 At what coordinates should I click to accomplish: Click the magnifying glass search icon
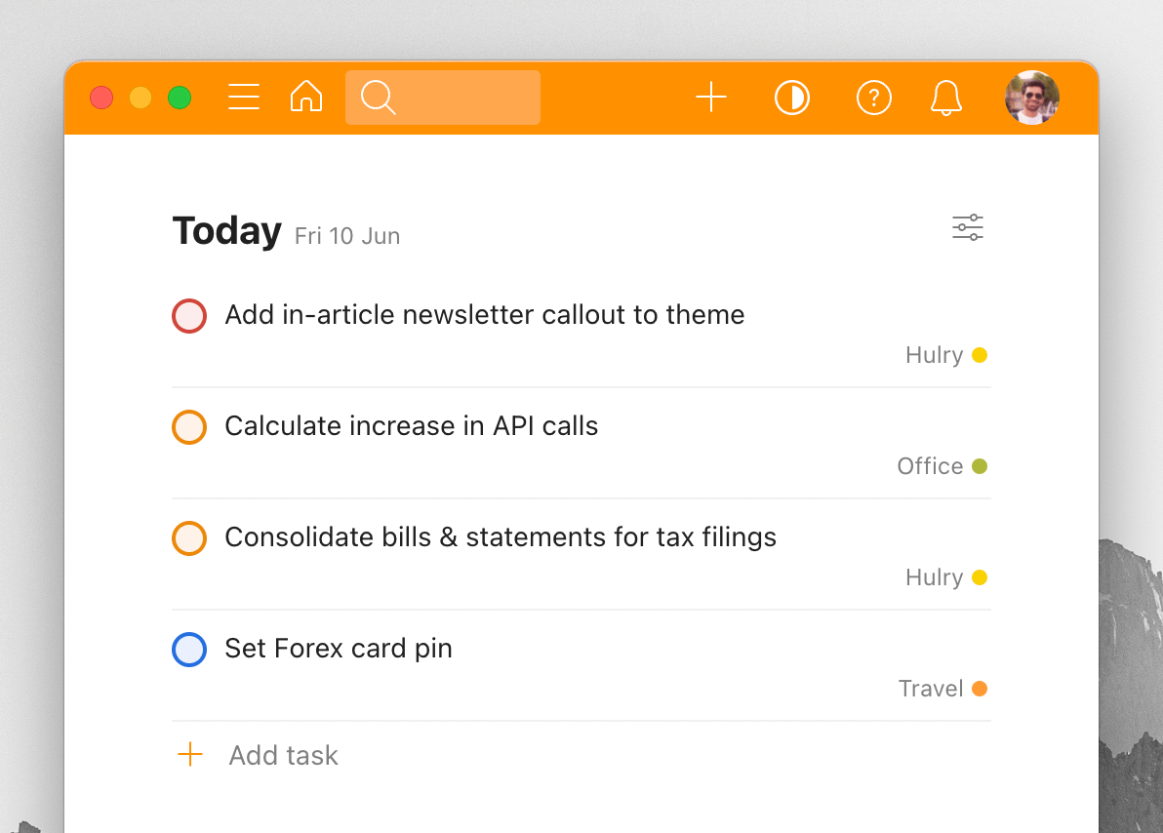coord(379,98)
